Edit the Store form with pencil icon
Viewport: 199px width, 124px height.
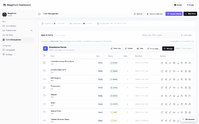(x=170, y=104)
